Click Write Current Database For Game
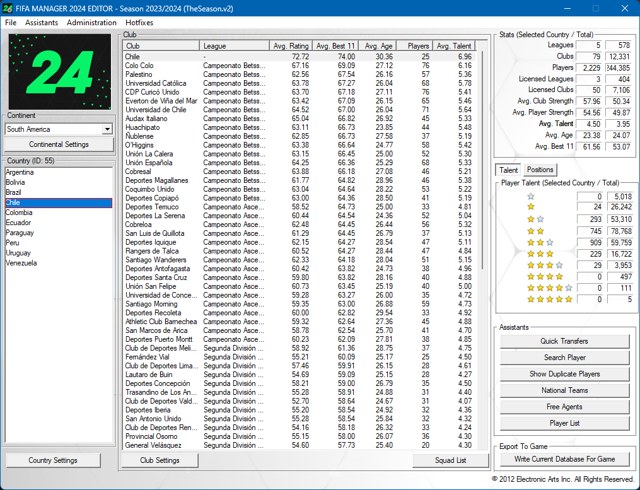Viewport: 640px width, 490px height. click(564, 459)
